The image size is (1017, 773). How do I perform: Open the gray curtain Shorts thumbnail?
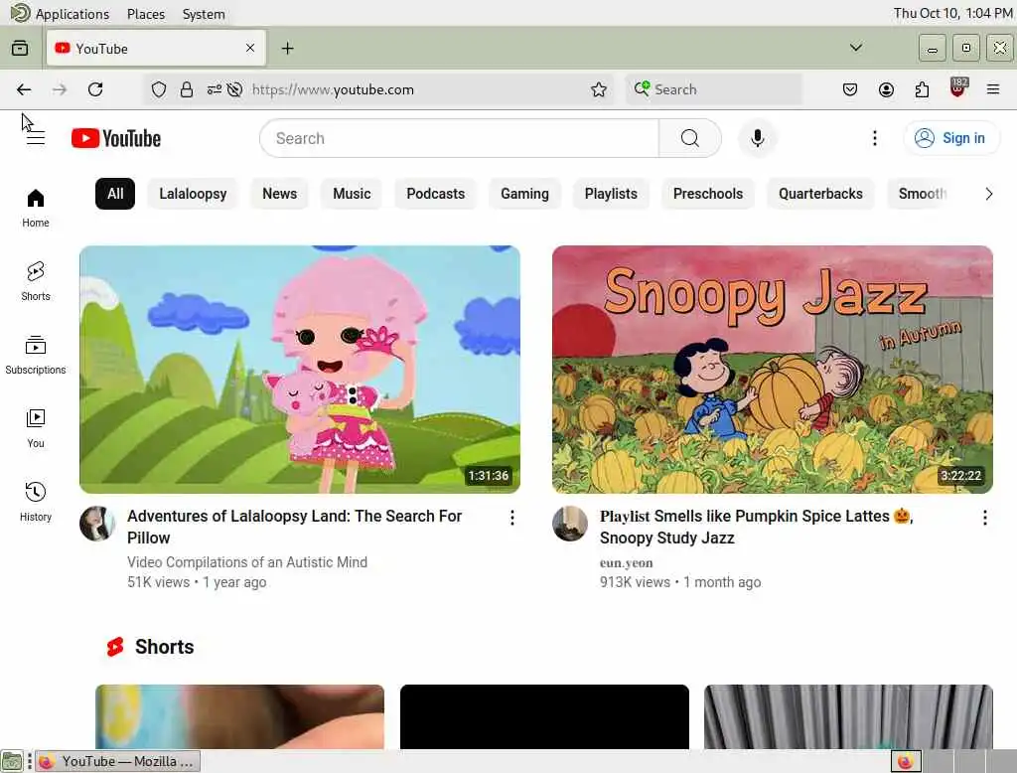848,716
